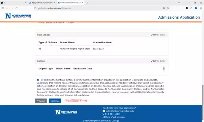
Task: Click the College section Graduation Date header
Action: 82,69
